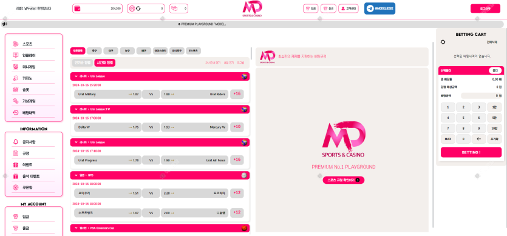This screenshot has width=507, height=236.
Task: Click the 스포츠 규정 확인하기 button
Action: [344, 180]
